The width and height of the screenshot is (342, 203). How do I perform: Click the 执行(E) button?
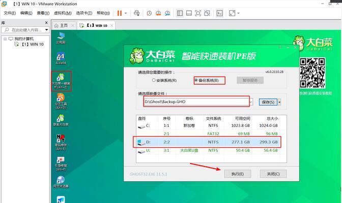point(237,174)
